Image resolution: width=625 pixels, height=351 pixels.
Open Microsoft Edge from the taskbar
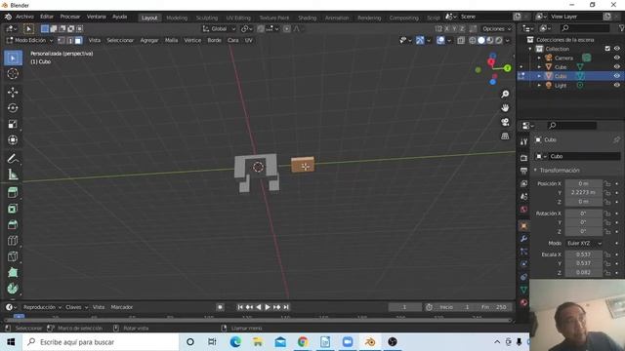235,342
